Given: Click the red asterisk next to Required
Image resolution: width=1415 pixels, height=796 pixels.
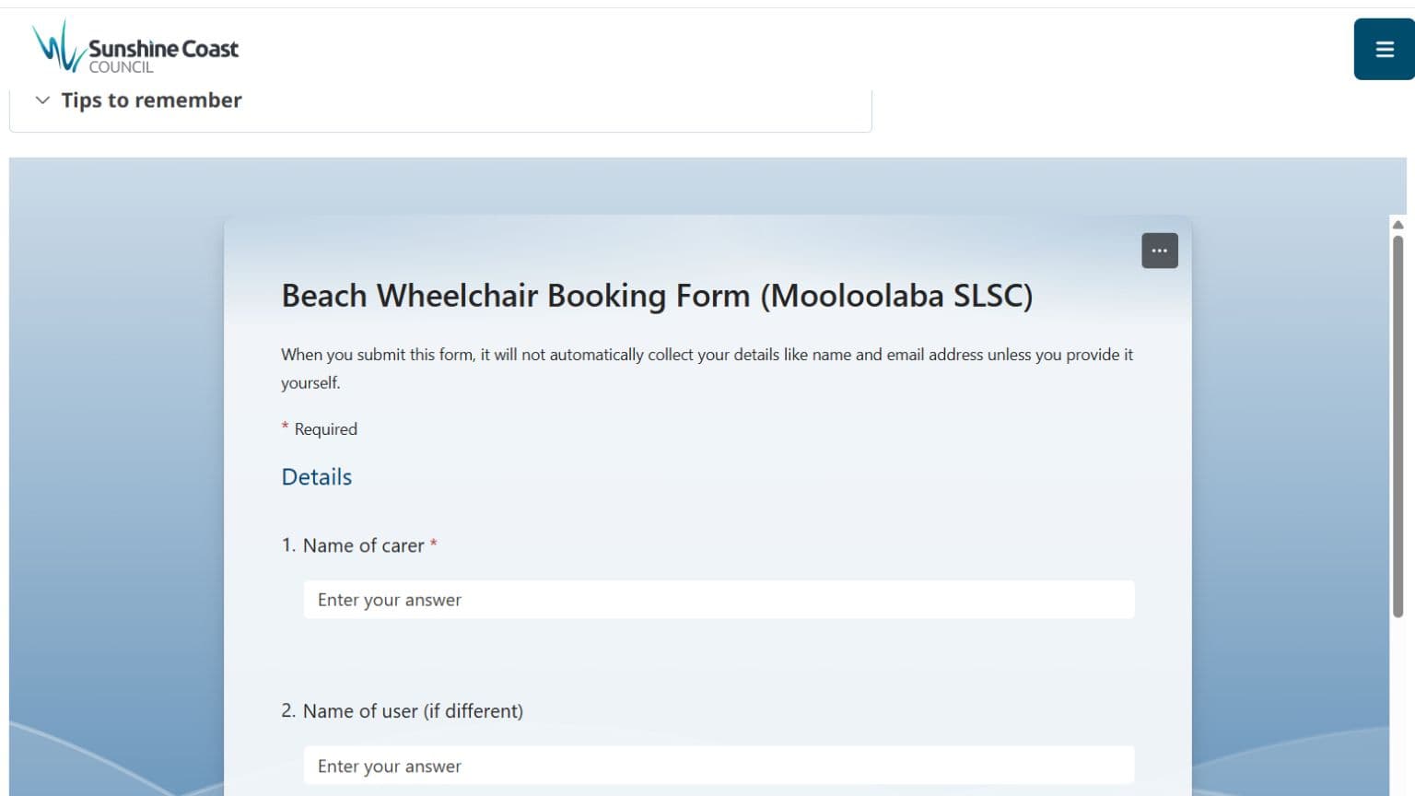Looking at the screenshot, I should pos(285,427).
